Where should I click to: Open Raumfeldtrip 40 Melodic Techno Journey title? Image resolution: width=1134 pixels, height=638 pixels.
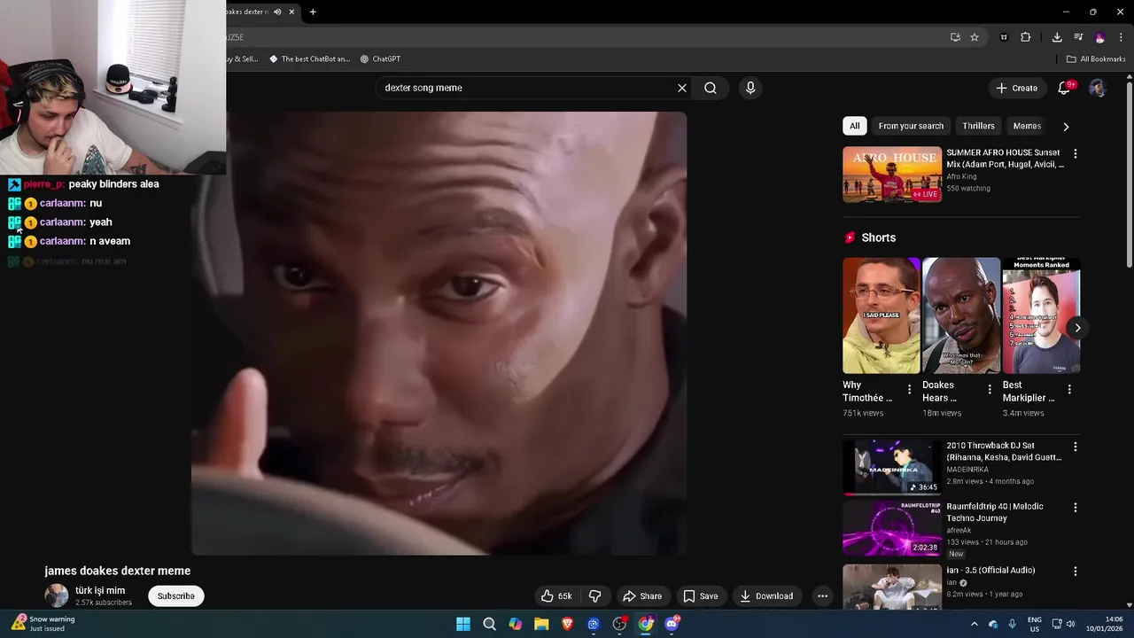(995, 512)
